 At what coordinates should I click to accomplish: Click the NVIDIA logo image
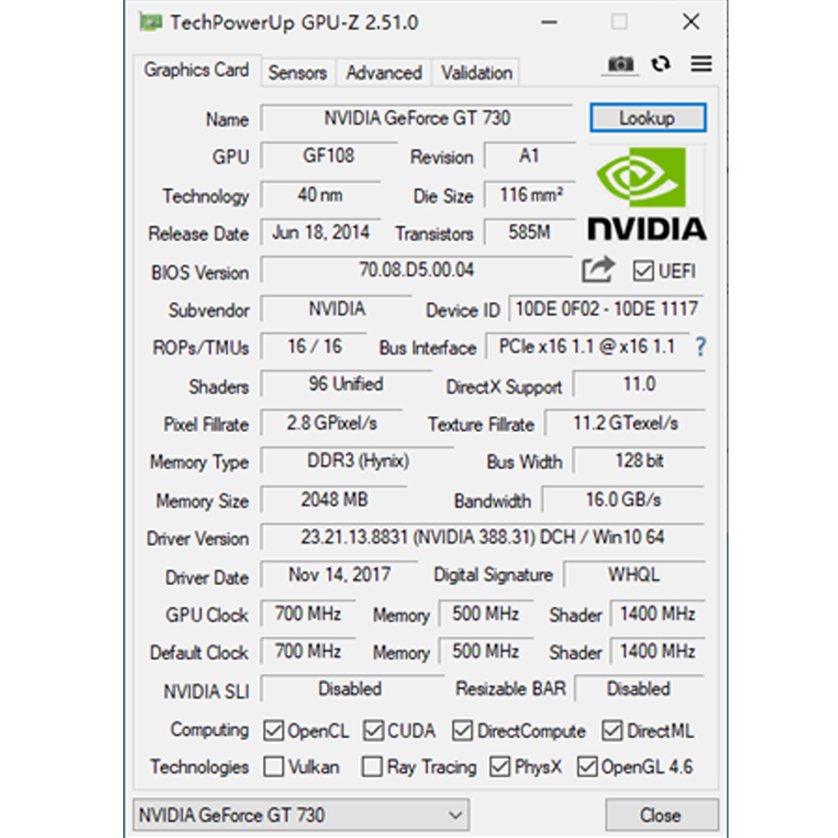point(647,194)
